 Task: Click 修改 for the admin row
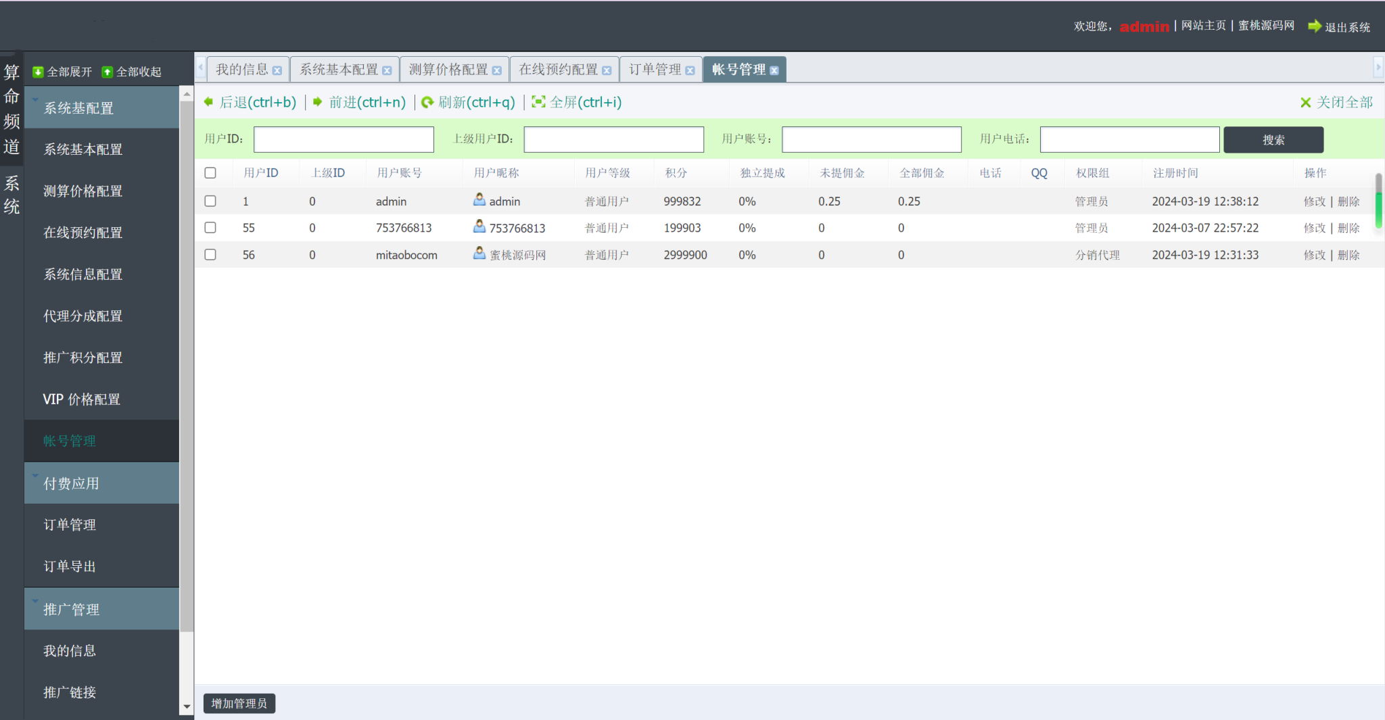pos(1315,201)
